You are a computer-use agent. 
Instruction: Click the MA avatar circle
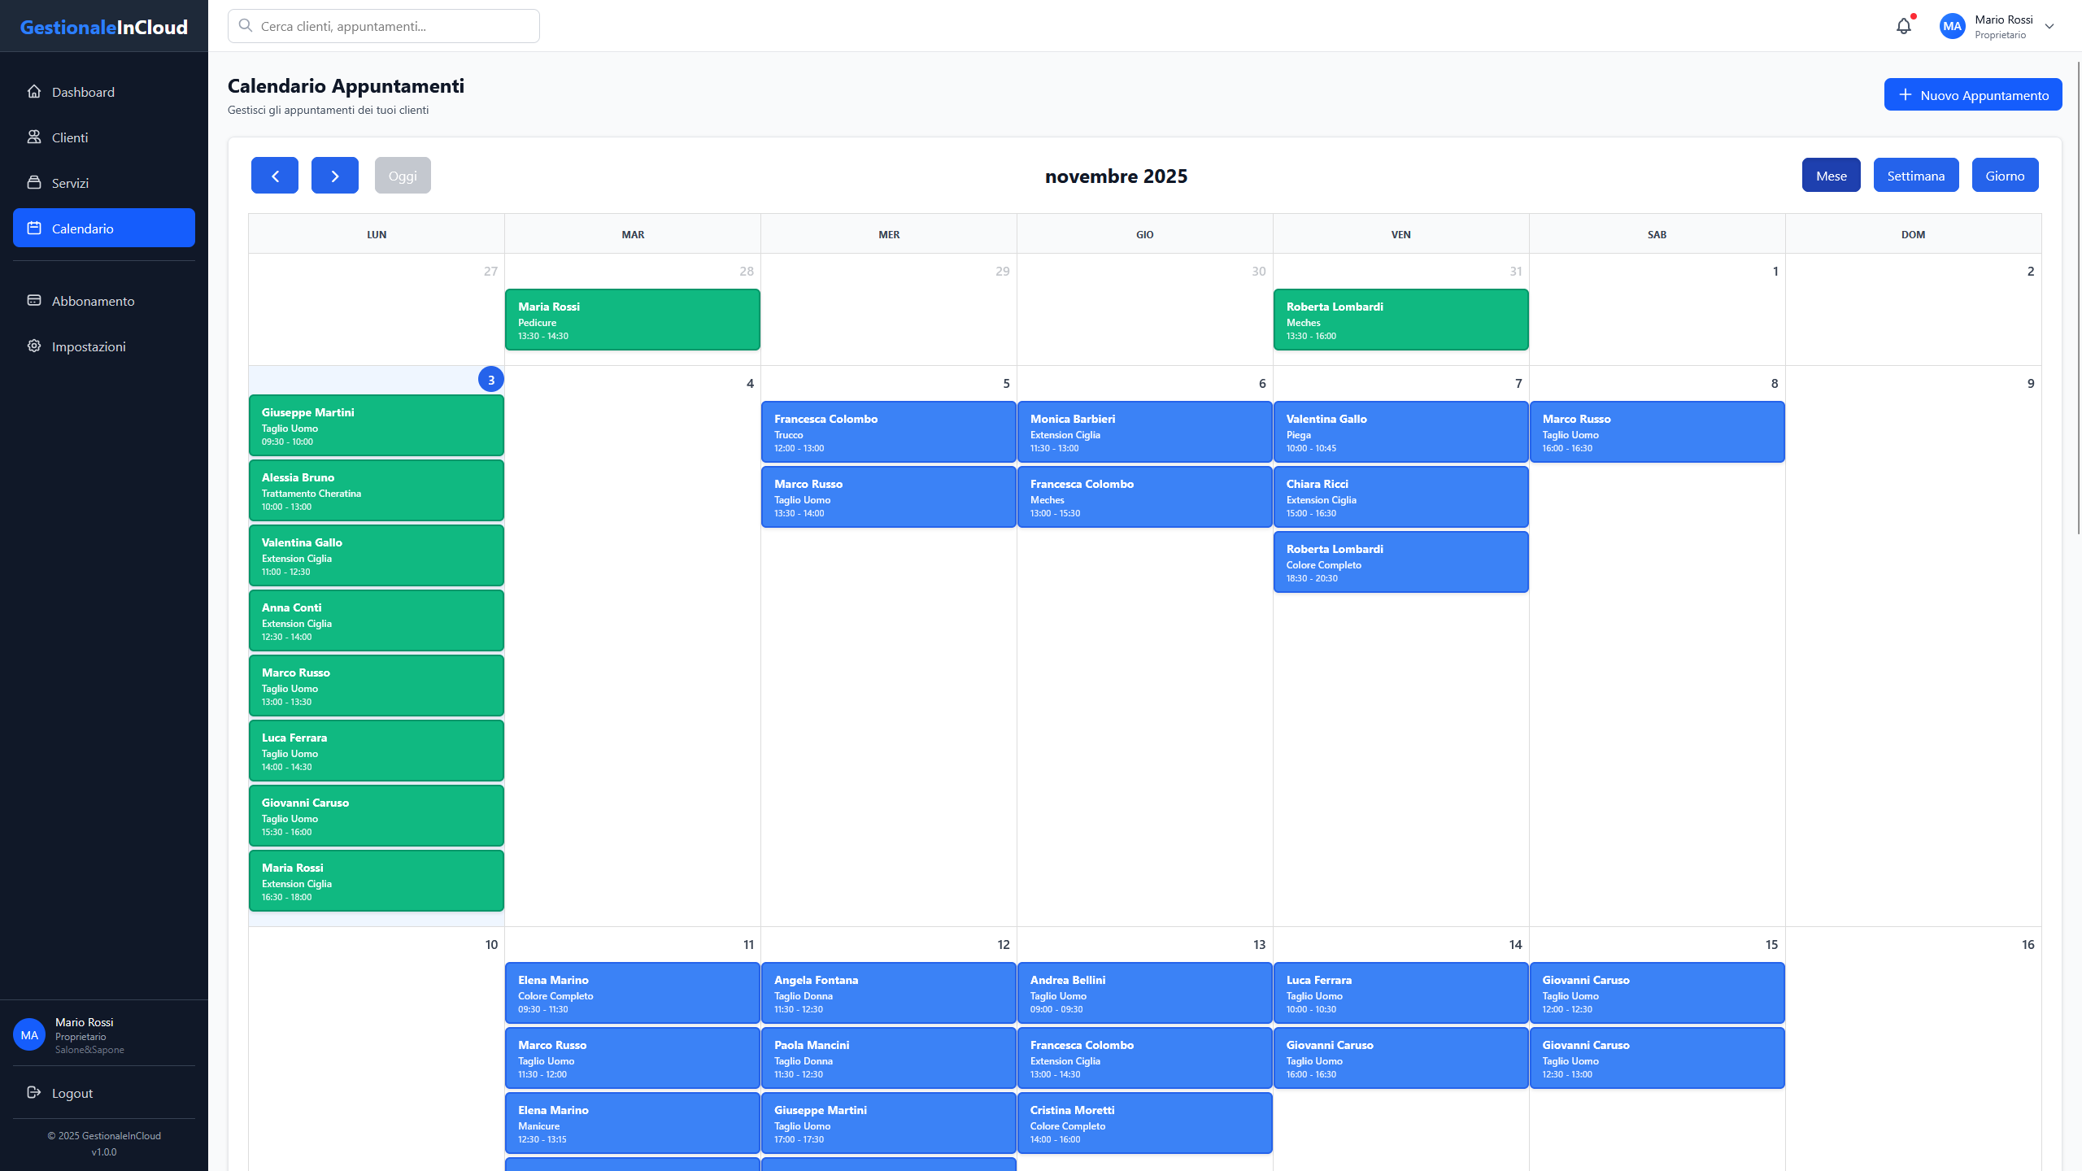click(1954, 25)
